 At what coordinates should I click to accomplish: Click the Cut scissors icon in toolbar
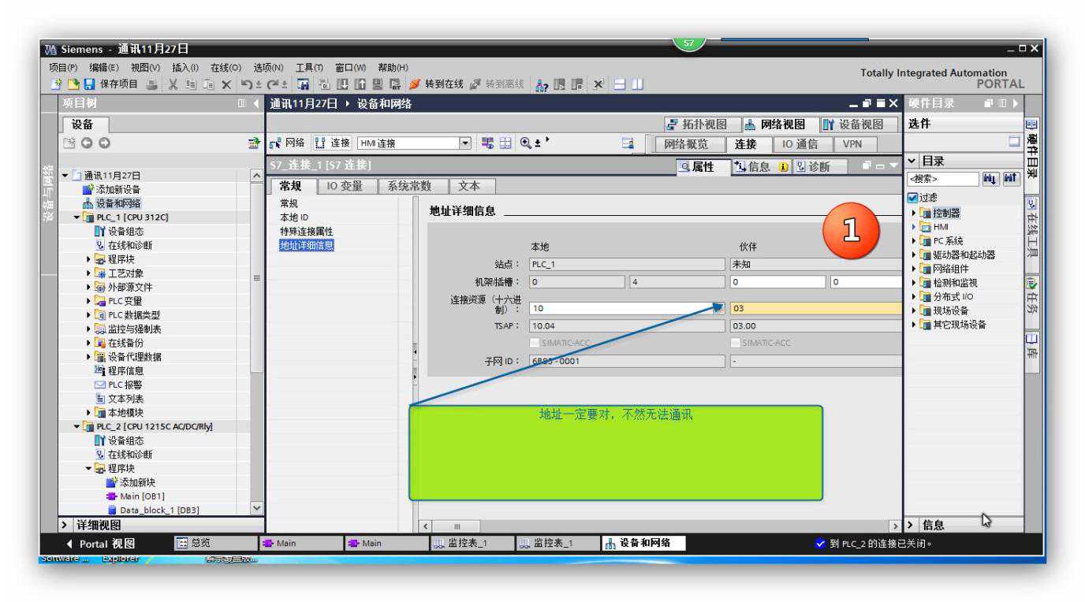[173, 84]
